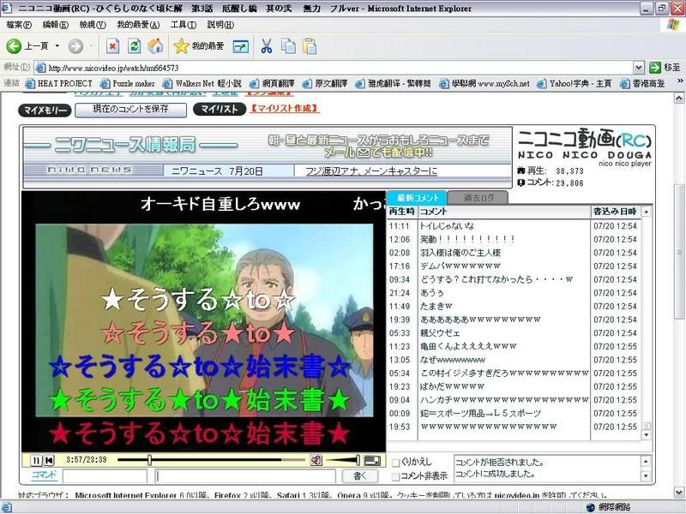686x514 pixels.
Task: Pause the video with the pause button
Action: 36,460
